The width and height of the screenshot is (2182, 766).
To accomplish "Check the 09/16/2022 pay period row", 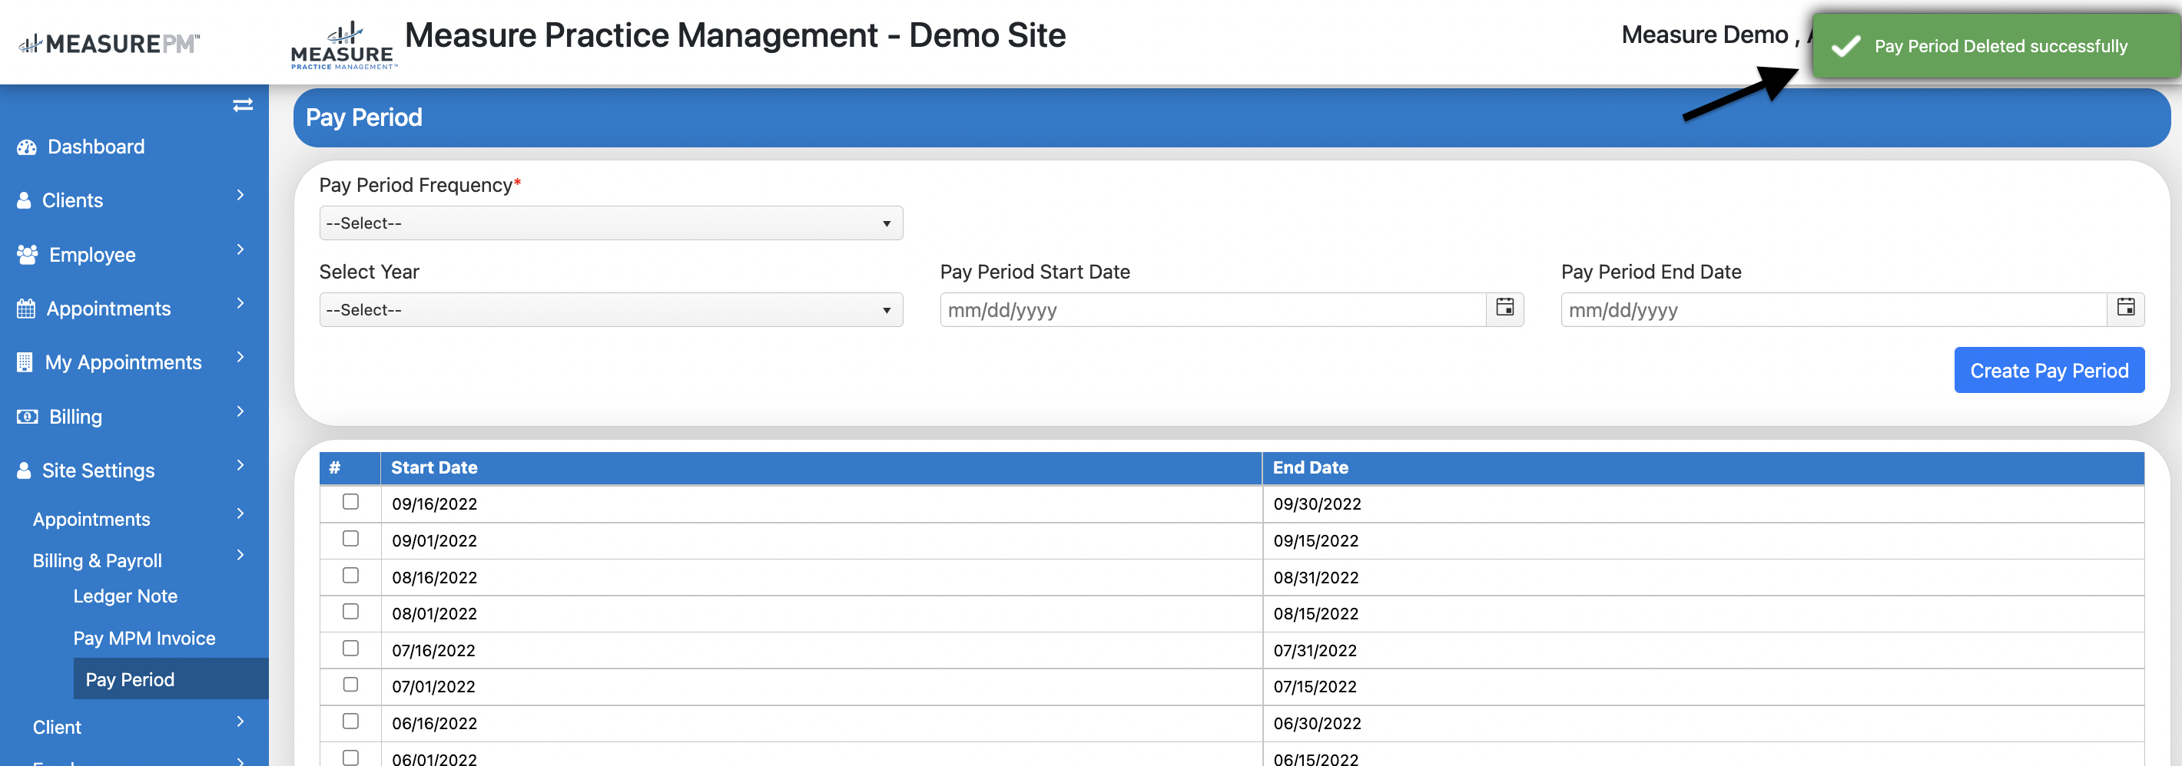I will pyautogui.click(x=350, y=502).
